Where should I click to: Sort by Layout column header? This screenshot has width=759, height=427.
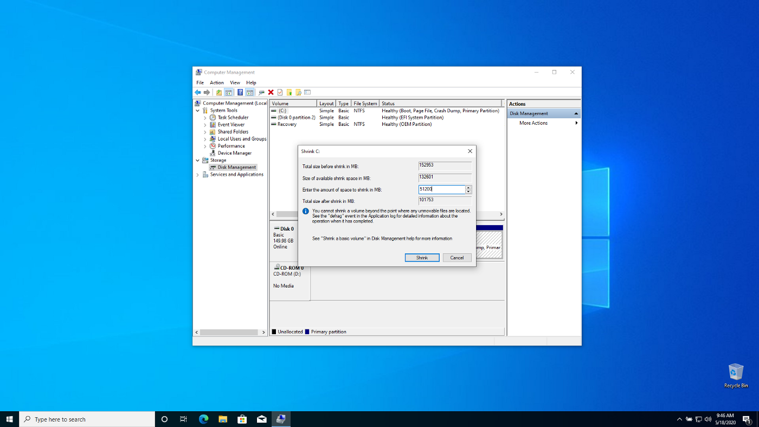(x=326, y=103)
